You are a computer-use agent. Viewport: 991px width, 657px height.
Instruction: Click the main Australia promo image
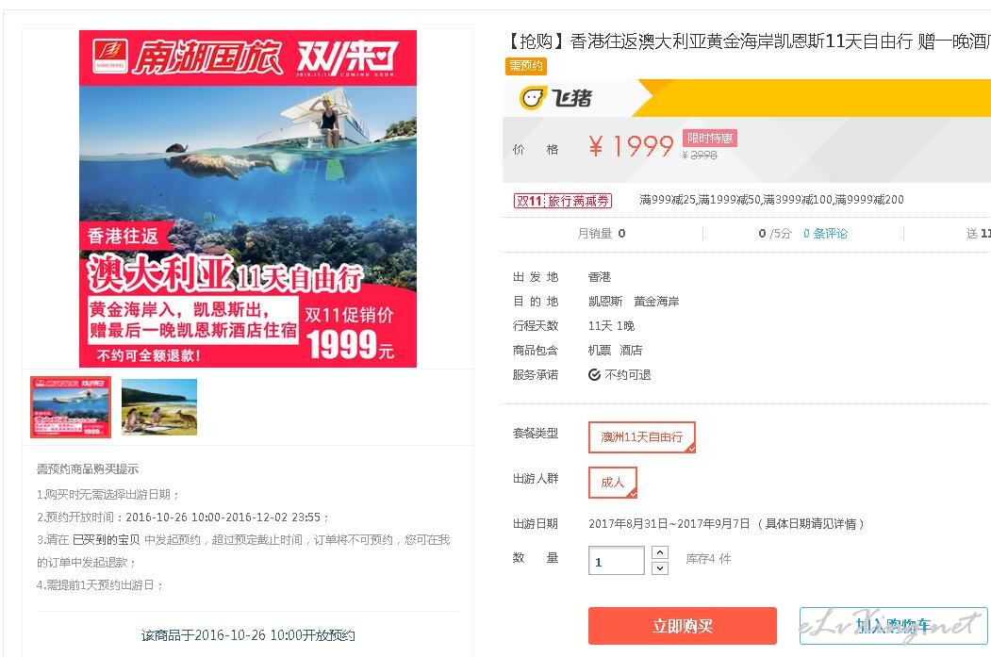pos(248,198)
